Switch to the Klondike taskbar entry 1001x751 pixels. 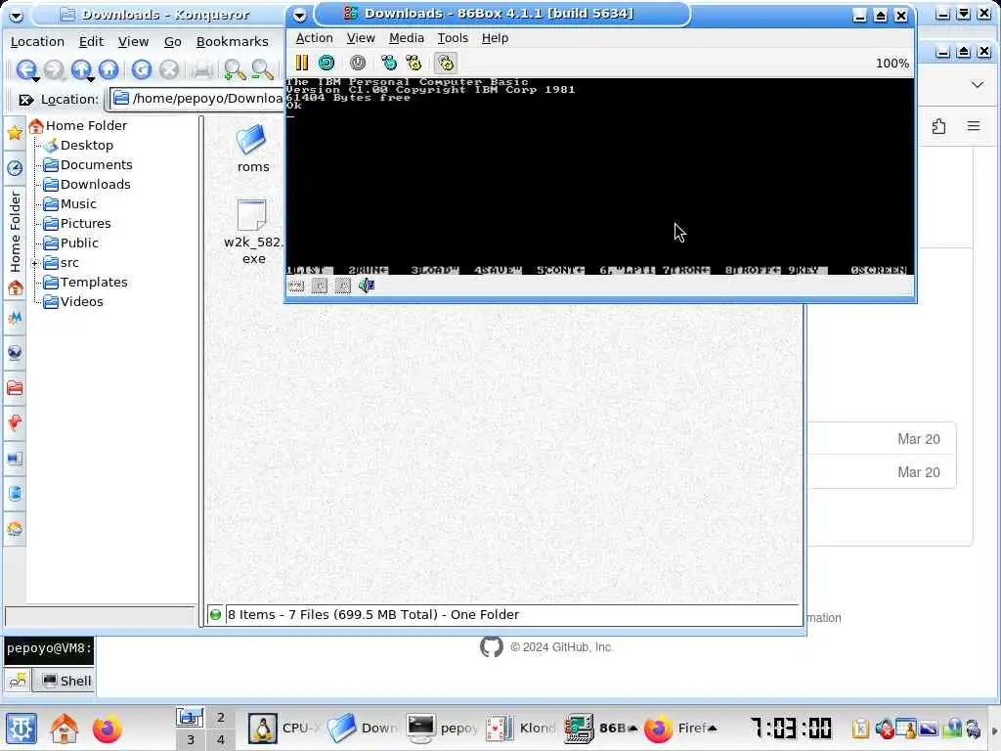point(519,728)
